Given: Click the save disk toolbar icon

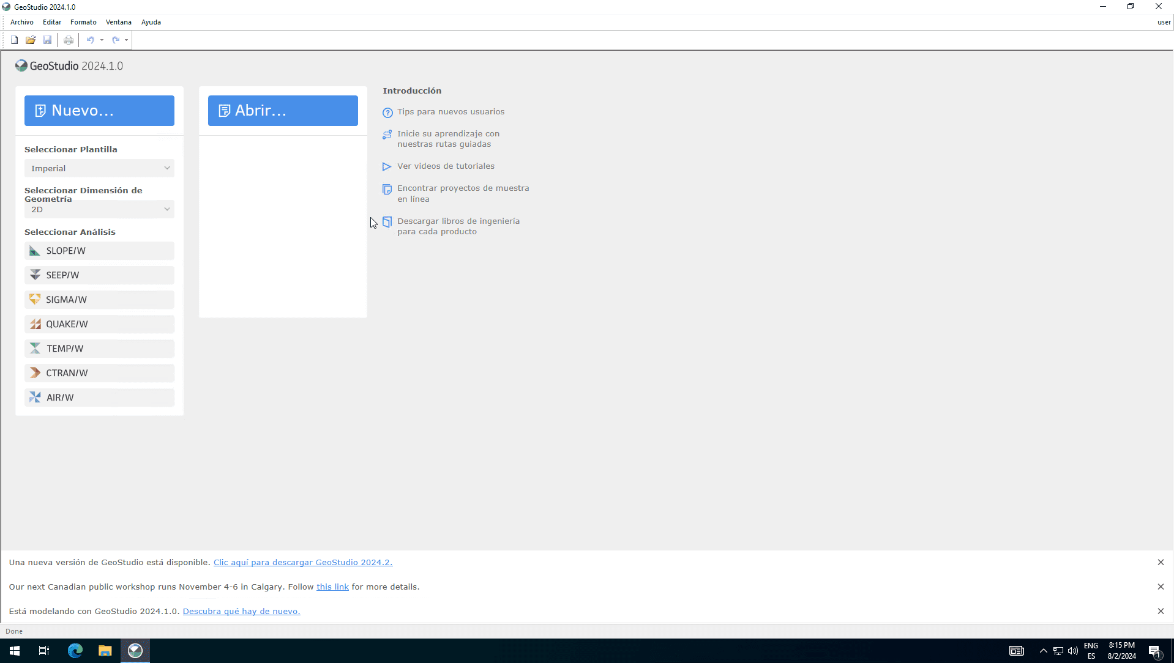Looking at the screenshot, I should [x=47, y=40].
